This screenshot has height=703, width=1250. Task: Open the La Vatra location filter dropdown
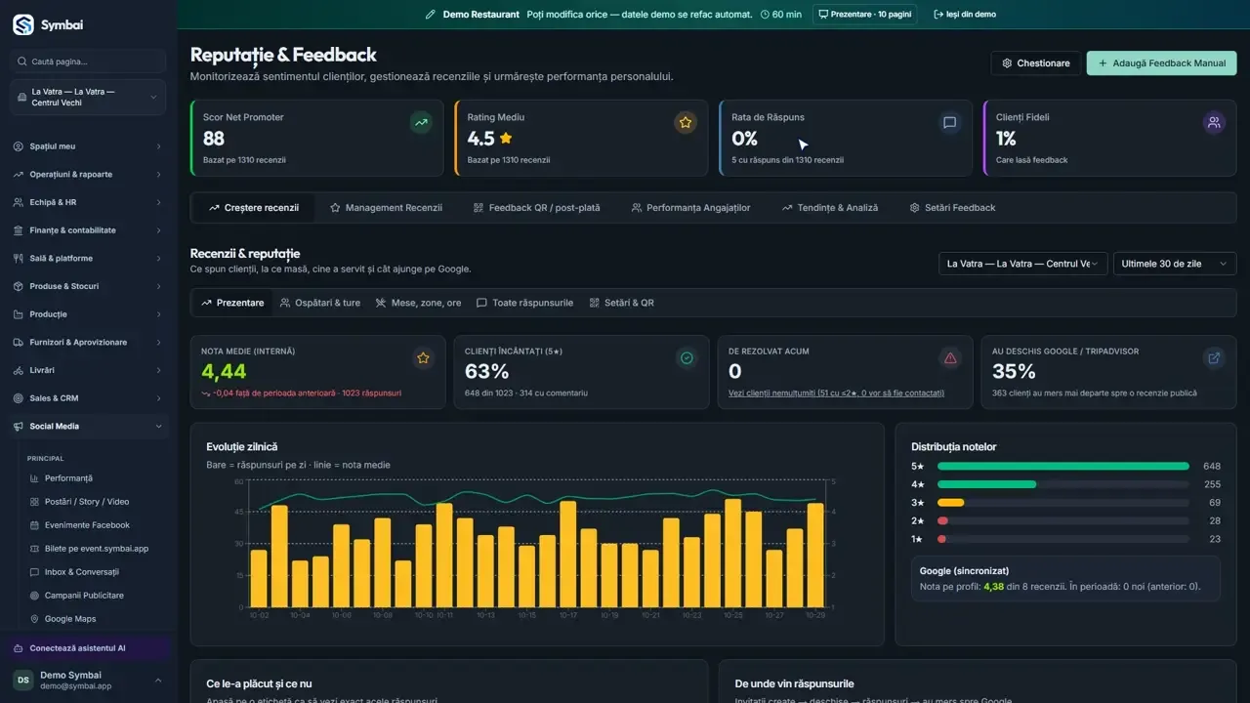click(x=1022, y=264)
